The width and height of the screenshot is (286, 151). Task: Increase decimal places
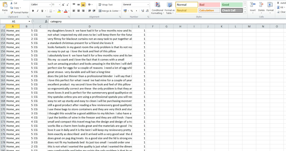143,11
